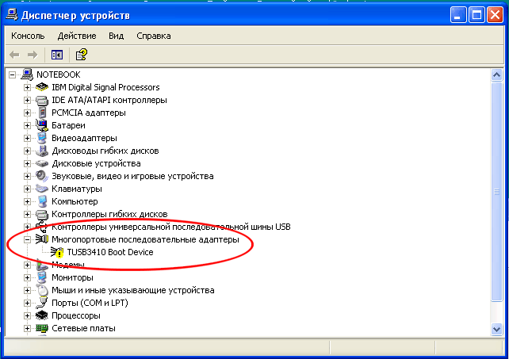Expand IDE ATA/ATAPI контроллеры node
This screenshot has width=509, height=359.
[x=27, y=101]
